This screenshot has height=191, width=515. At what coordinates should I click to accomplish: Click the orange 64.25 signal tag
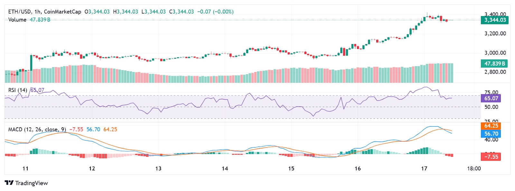(x=491, y=126)
